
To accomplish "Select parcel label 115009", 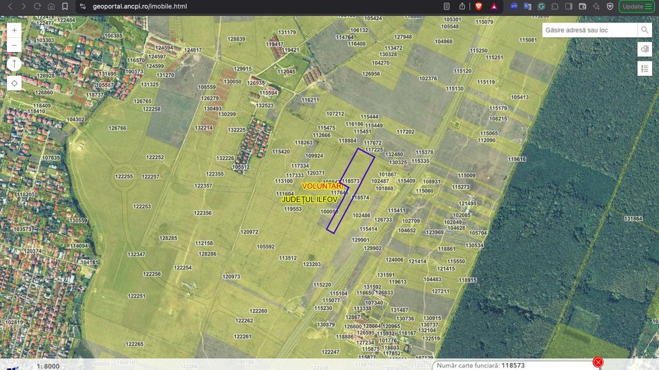I will tap(466, 176).
